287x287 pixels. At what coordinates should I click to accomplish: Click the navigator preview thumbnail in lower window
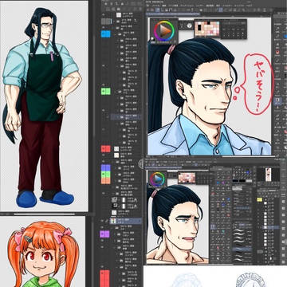click(268, 175)
